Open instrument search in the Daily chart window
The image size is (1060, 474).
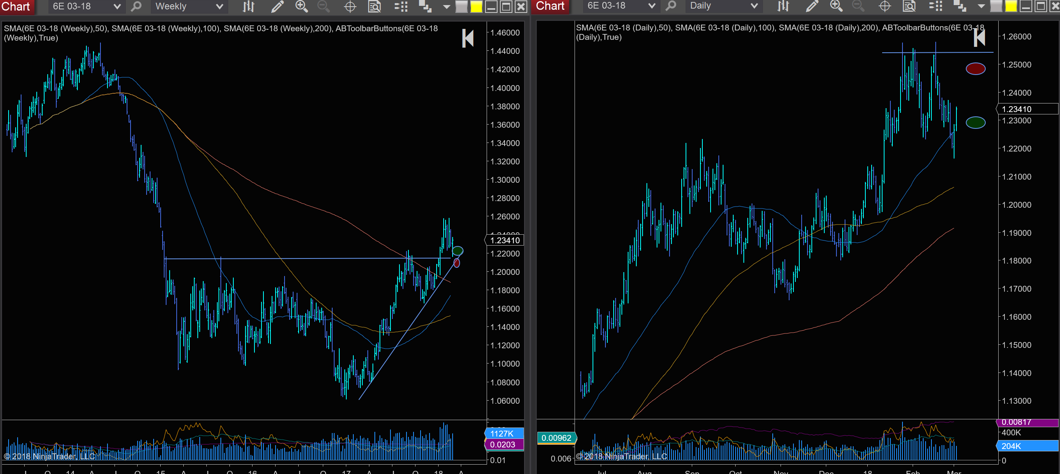pos(671,6)
